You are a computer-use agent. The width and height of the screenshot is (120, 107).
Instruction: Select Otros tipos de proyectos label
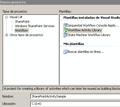click(x=26, y=35)
